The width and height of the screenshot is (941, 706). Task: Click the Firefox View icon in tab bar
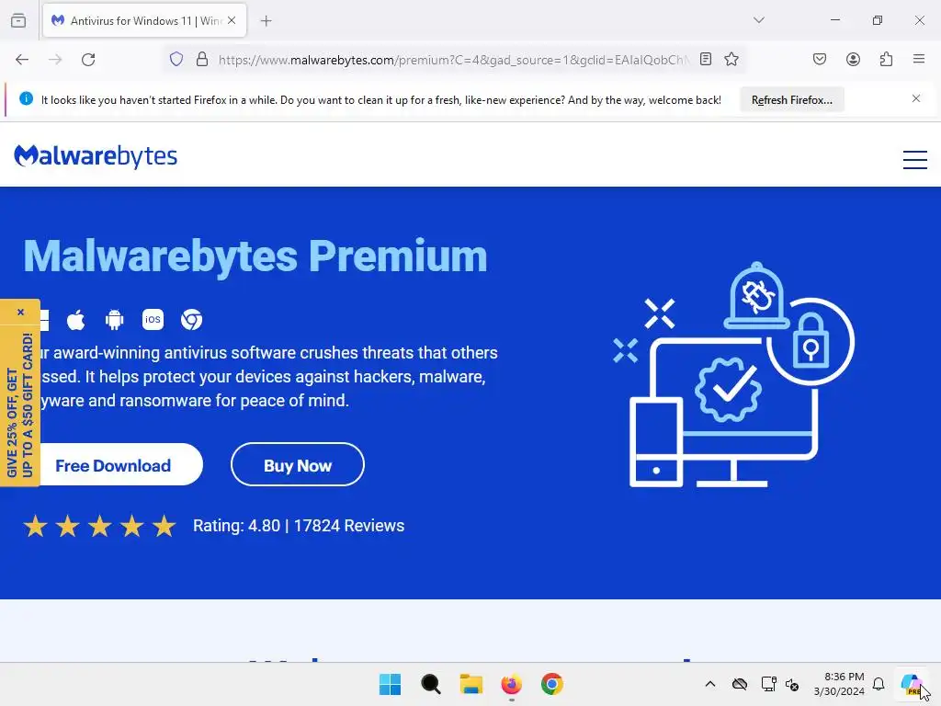tap(18, 20)
